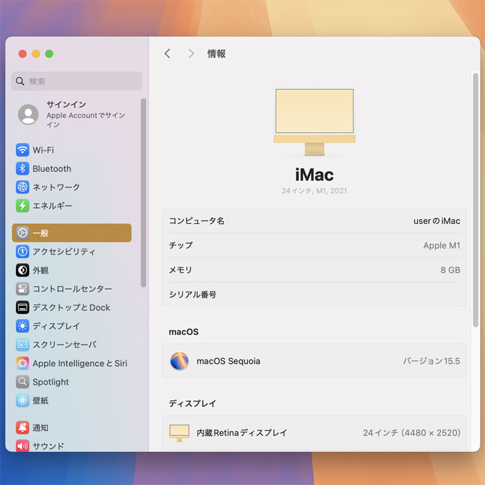Click the シリアル番号 row label
Screen dimensions: 485x485
point(193,294)
